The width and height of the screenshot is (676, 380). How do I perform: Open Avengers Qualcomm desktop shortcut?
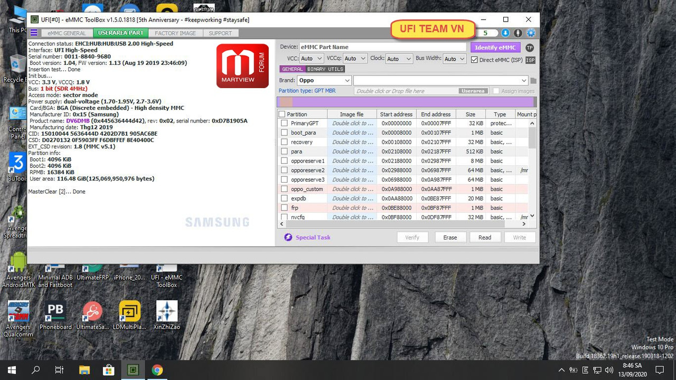pos(18,319)
